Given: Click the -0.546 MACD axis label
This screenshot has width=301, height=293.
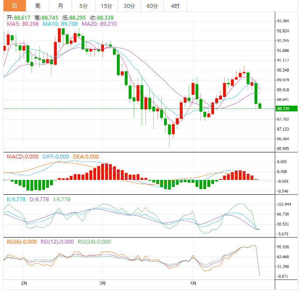Looking at the screenshot, I should (x=283, y=191).
